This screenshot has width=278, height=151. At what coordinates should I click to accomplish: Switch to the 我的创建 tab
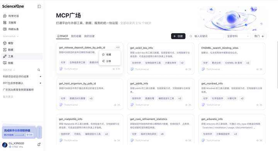click(89, 36)
